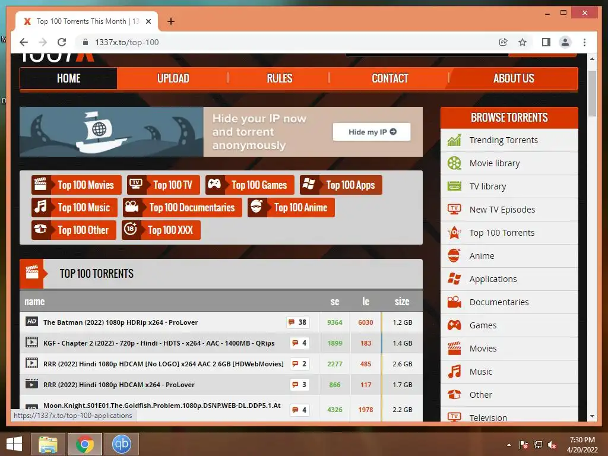Click the Games controller icon in sidebar

click(x=454, y=325)
